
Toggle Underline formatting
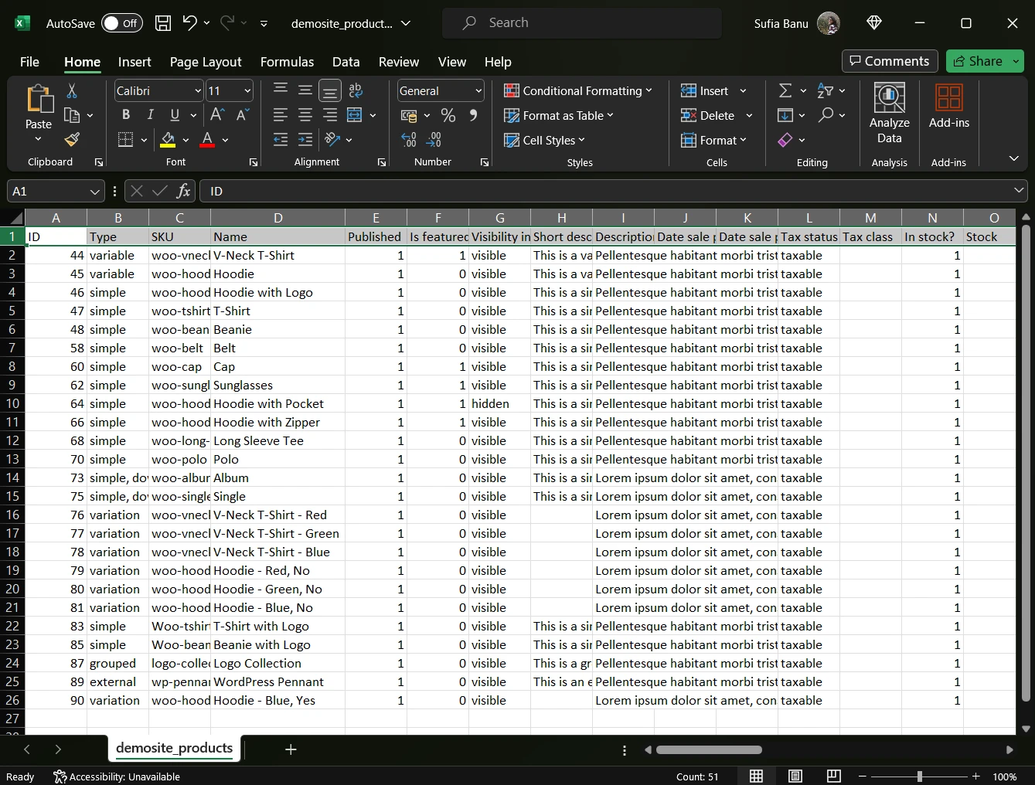pos(175,115)
